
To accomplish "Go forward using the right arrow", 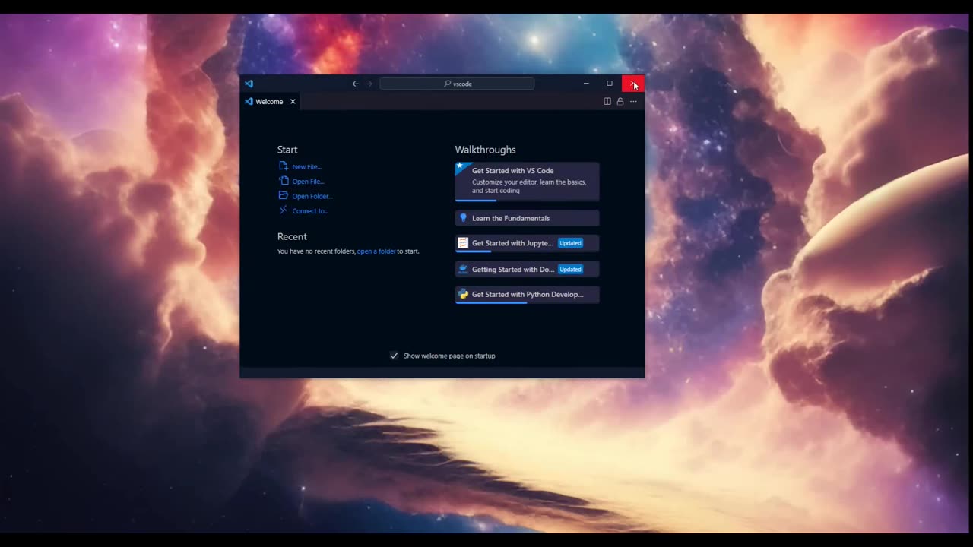I will pyautogui.click(x=369, y=84).
